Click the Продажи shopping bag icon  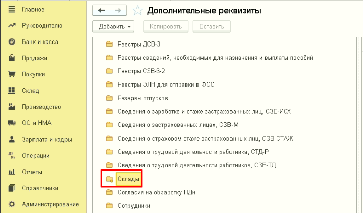pyautogui.click(x=12, y=58)
